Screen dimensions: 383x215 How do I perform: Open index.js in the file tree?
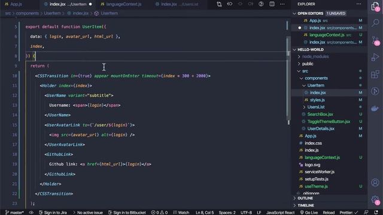311,150
